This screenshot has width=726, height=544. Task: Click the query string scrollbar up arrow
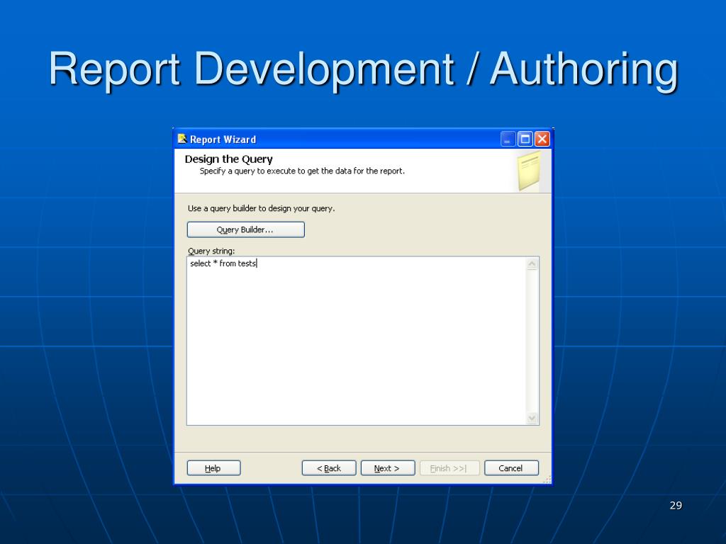[532, 264]
